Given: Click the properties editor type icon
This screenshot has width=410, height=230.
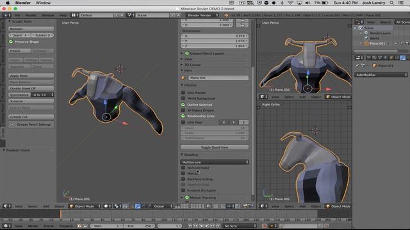Looking at the screenshot, I should [359, 57].
